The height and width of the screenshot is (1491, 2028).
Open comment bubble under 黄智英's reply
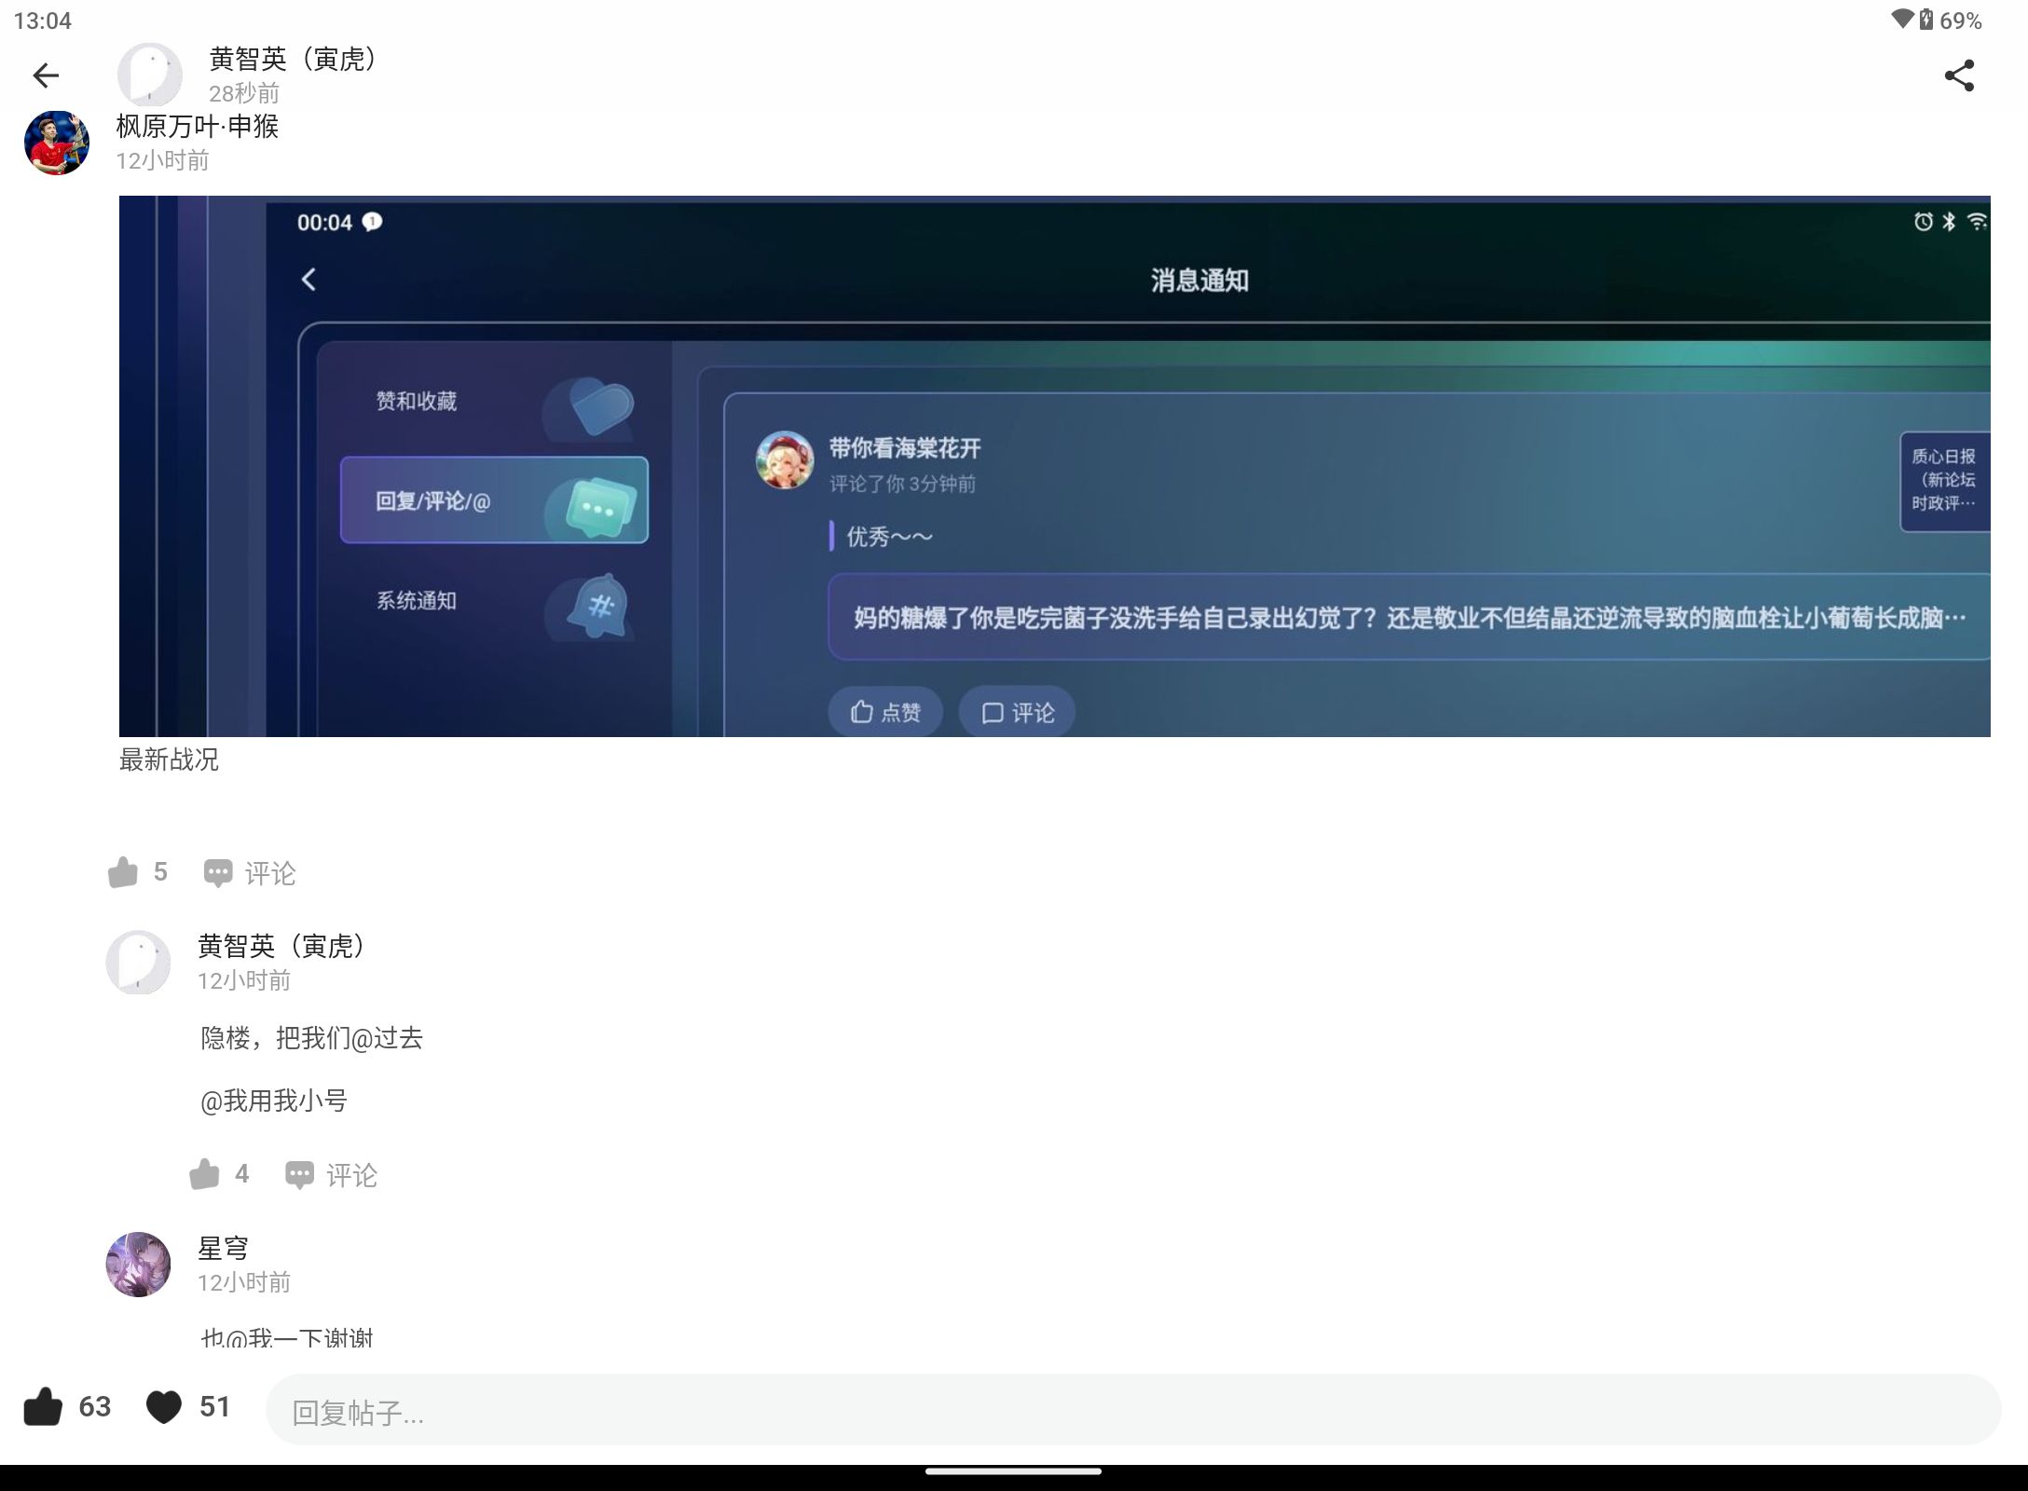[299, 1175]
